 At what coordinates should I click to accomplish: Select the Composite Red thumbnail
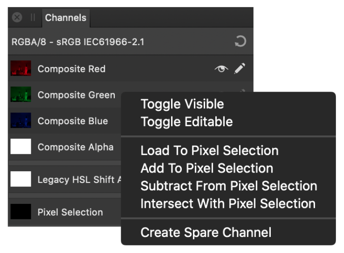point(21,68)
